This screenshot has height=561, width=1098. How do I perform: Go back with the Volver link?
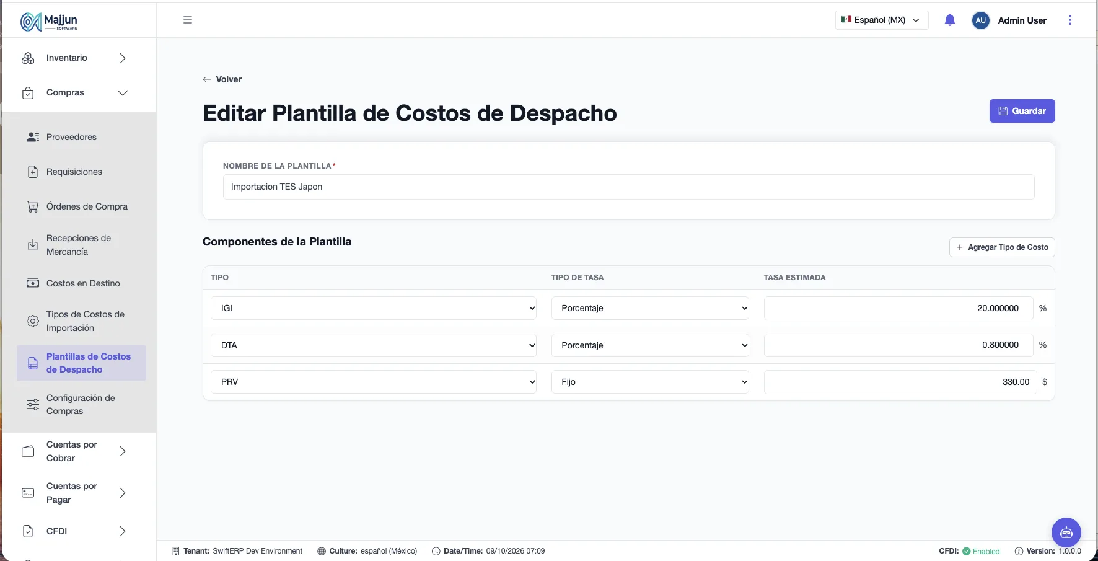222,79
